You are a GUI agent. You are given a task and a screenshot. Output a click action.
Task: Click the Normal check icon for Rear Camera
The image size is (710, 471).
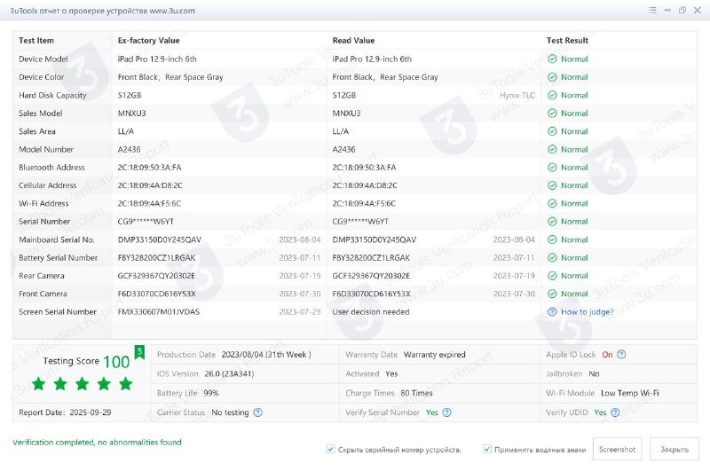click(x=552, y=276)
